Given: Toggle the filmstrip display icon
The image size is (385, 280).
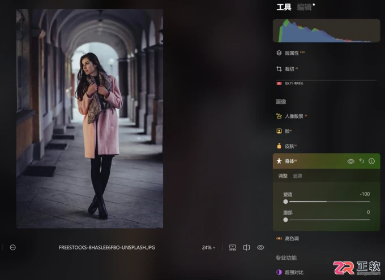Looking at the screenshot, I should tap(232, 247).
